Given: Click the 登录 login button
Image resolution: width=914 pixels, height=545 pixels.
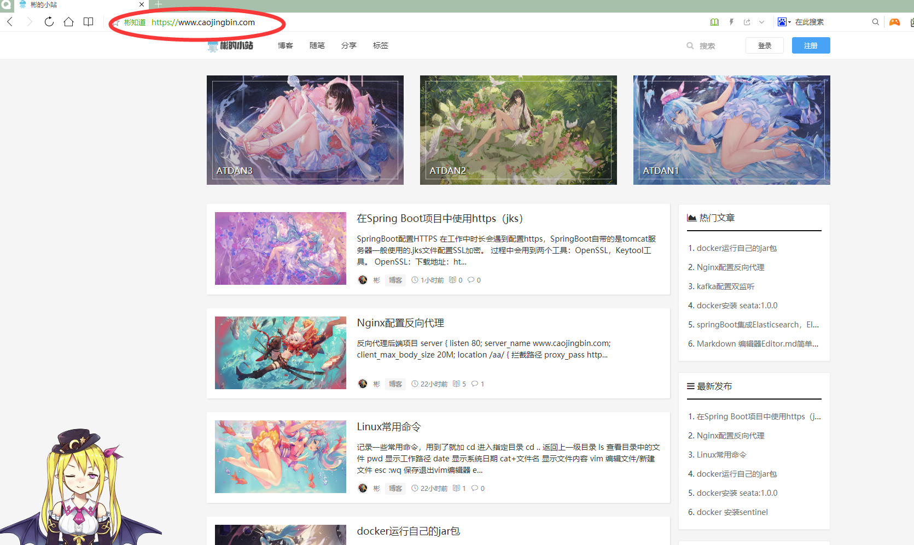Looking at the screenshot, I should (765, 45).
